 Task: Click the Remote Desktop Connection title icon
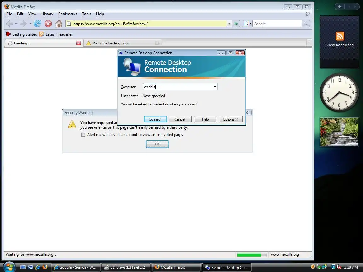[x=121, y=53]
